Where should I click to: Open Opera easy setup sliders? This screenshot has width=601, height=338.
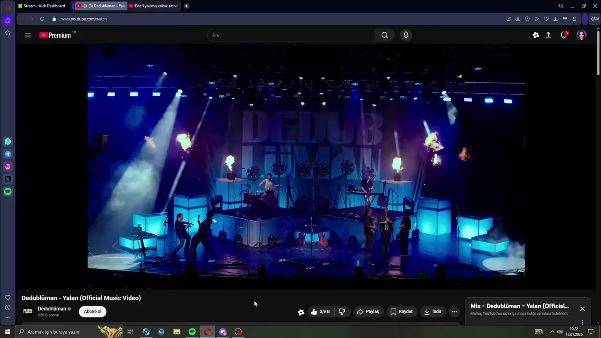point(565,19)
